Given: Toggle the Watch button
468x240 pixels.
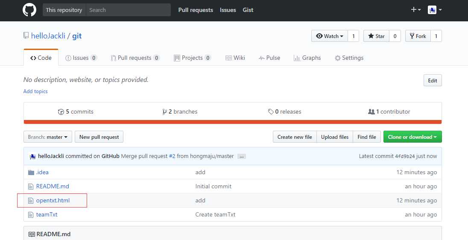Looking at the screenshot, I should point(329,36).
